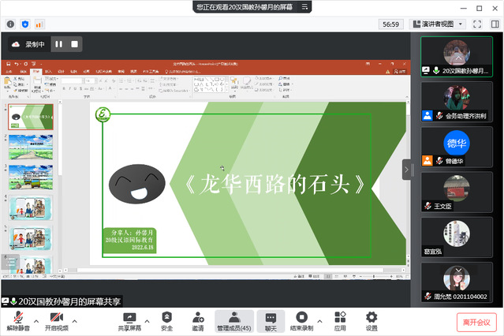This screenshot has height=336, width=504.
Task: Click the 离开会议 leave button
Action: click(476, 321)
